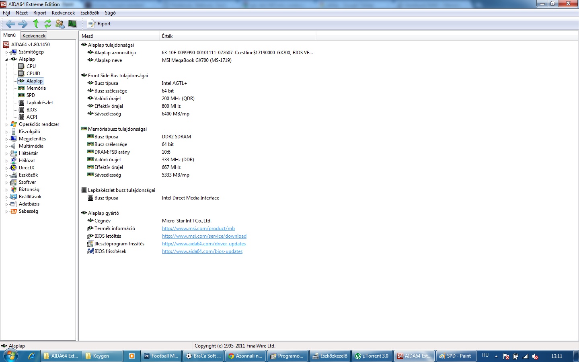
Task: Select the Alaplap child tree item
Action: click(x=35, y=81)
